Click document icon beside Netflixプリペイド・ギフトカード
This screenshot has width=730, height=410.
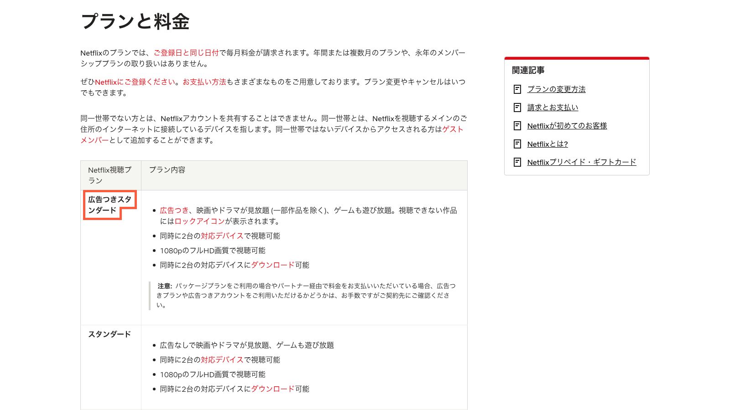[517, 162]
